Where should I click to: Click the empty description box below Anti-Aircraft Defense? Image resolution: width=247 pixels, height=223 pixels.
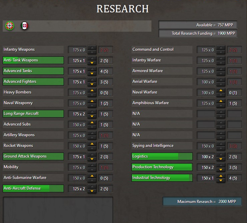coord(58,210)
